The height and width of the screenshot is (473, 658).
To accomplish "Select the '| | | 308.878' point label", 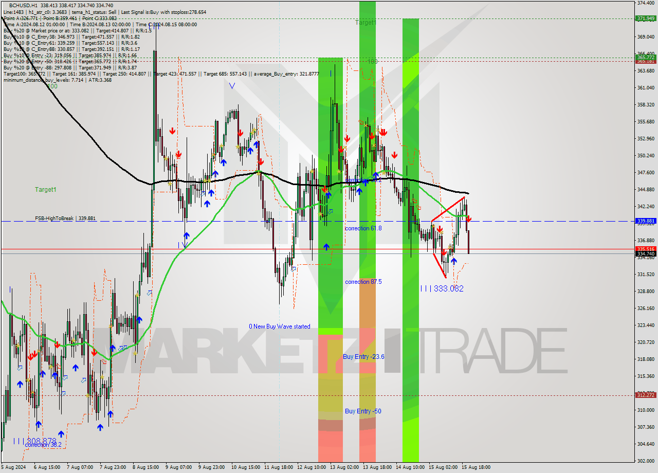I will point(34,441).
